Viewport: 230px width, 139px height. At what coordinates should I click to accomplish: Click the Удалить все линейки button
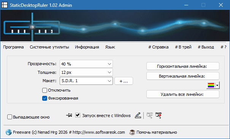tap(183, 94)
